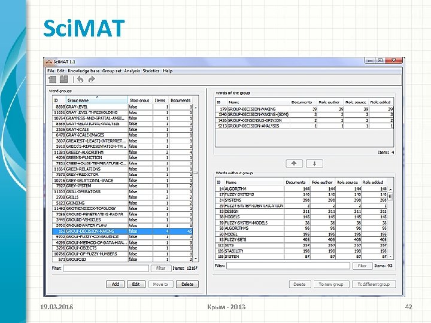Image resolution: width=431 pixels, height=323 pixels.
Task: Sort Words without group by Name header
Action: click(x=254, y=182)
